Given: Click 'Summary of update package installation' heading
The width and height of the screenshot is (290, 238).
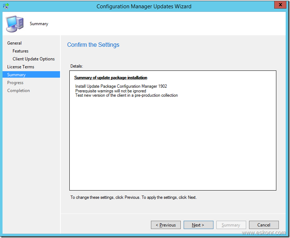Looking at the screenshot, I should pos(111,78).
